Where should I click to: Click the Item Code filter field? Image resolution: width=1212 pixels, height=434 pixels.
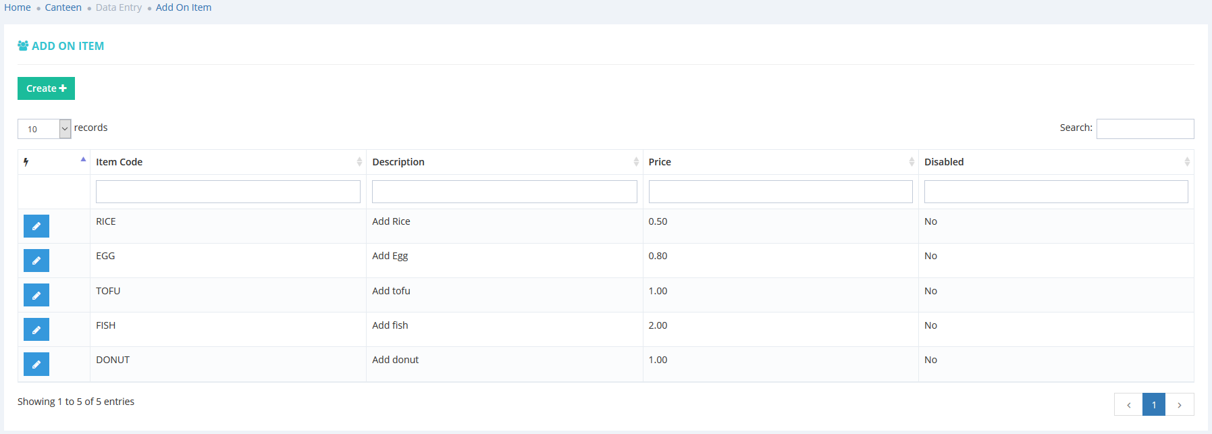click(228, 192)
